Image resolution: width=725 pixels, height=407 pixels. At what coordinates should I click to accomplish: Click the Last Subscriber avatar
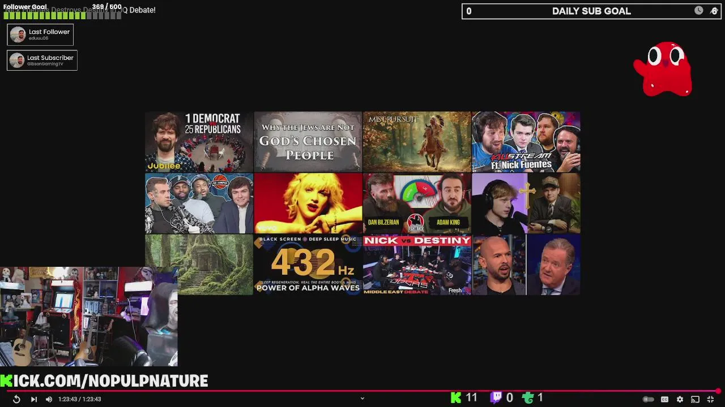17,60
